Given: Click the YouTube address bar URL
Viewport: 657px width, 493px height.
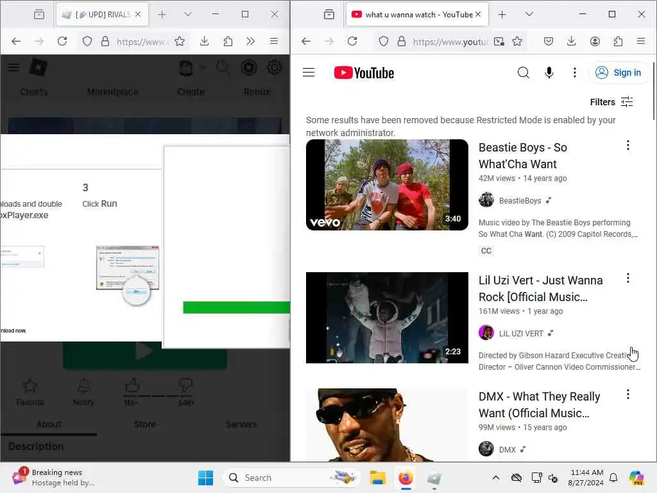Looking at the screenshot, I should pos(450,42).
